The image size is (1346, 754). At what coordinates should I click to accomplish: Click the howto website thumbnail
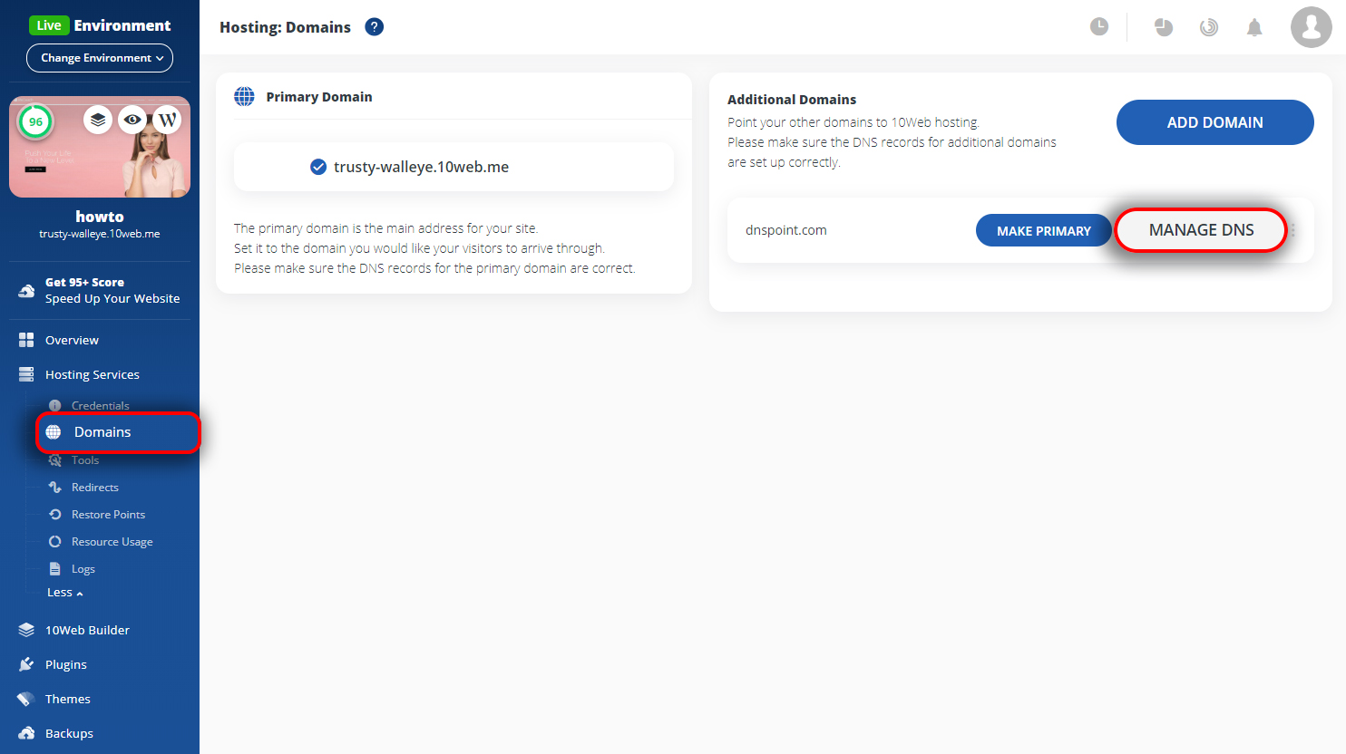pos(100,147)
